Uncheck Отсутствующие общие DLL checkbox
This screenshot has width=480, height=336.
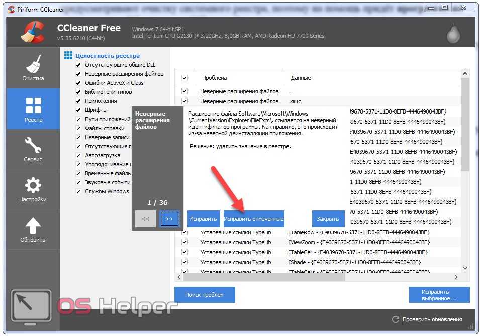click(78, 65)
